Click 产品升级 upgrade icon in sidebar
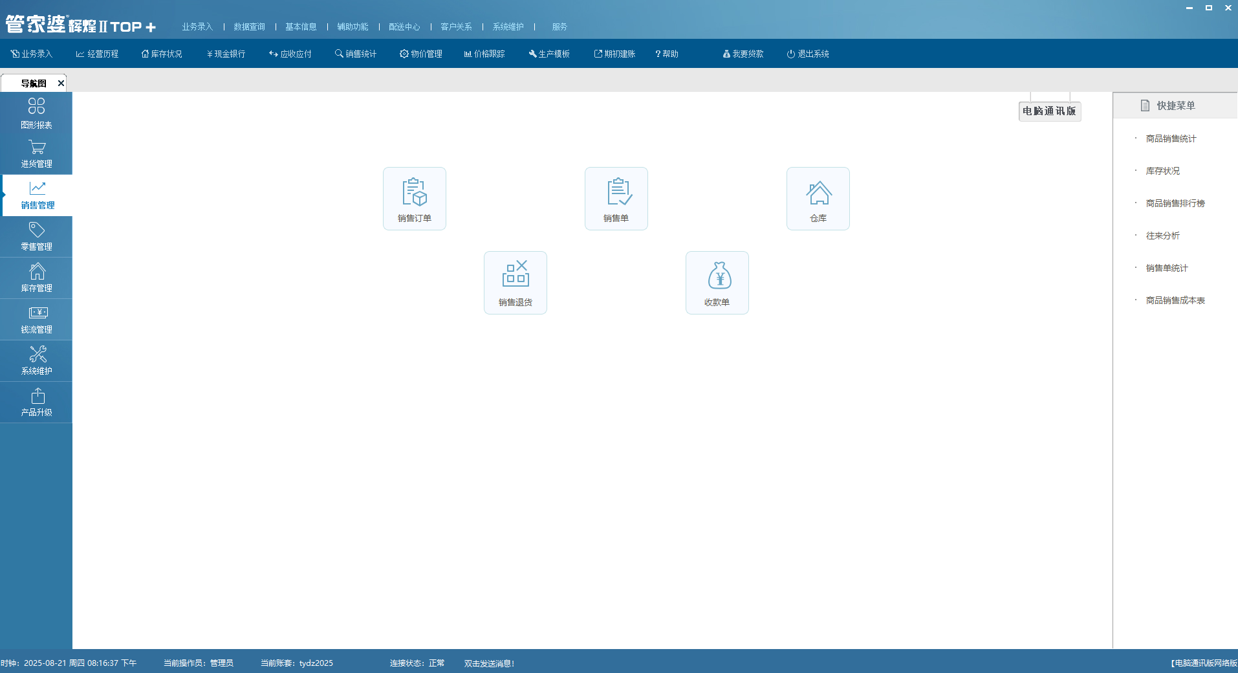Viewport: 1238px width, 673px height. pyautogui.click(x=36, y=403)
